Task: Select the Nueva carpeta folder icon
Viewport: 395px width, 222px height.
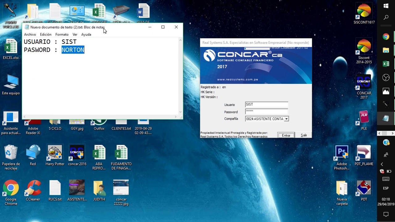Action: [342, 193]
